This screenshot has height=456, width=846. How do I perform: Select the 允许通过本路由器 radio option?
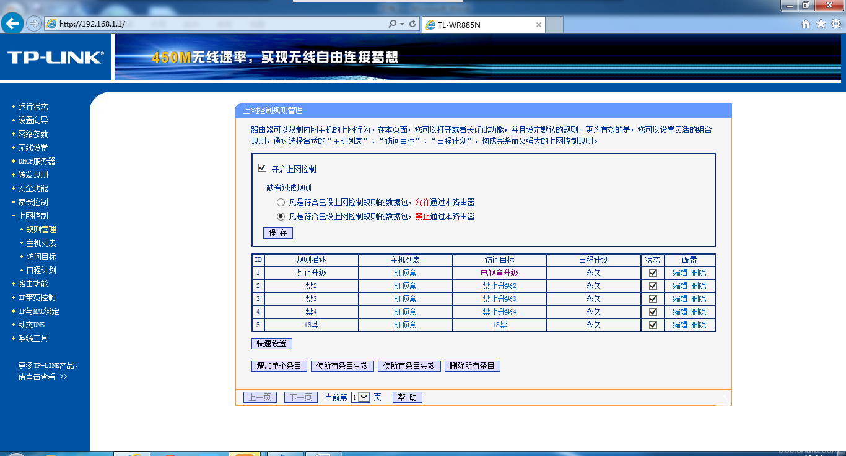coord(281,202)
